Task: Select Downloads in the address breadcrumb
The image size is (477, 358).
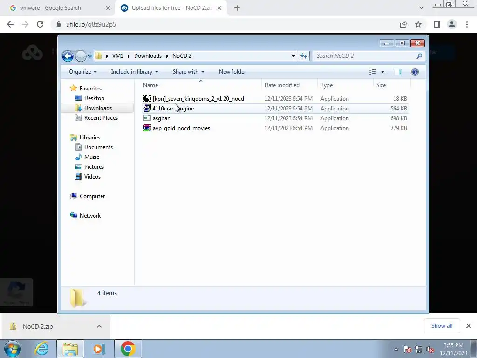Action: (148, 56)
